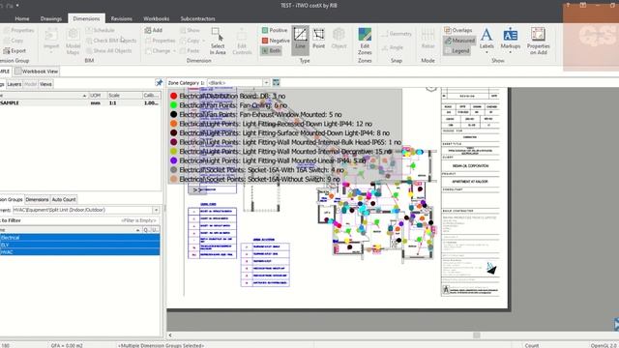Switch to the Views tab
The height and width of the screenshot is (348, 619).
(45, 84)
